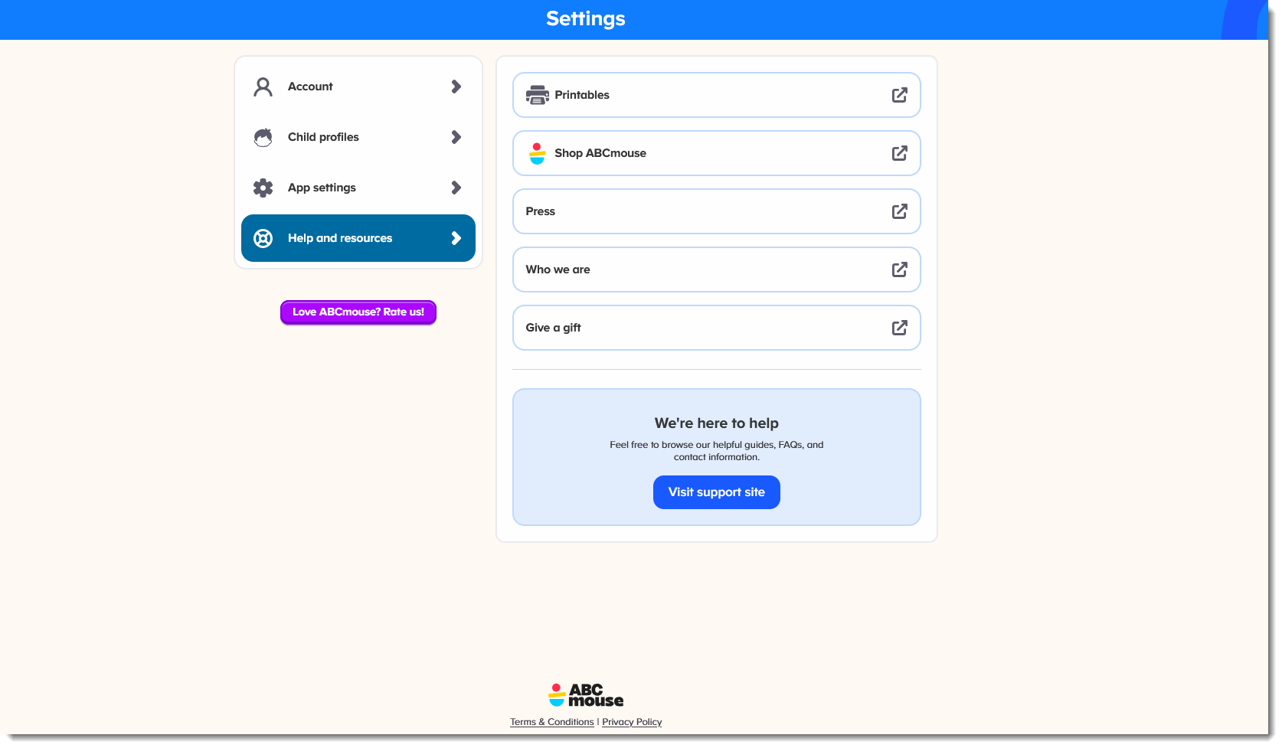Click the Press row external link icon

[899, 211]
